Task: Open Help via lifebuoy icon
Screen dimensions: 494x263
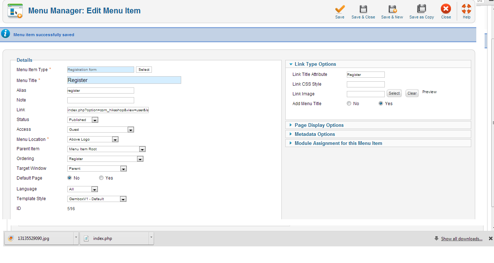Action: point(467,9)
